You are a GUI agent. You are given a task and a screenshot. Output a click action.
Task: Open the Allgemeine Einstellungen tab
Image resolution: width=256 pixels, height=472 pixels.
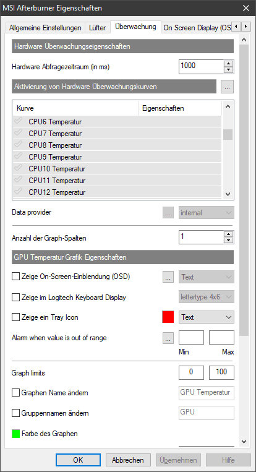(45, 28)
